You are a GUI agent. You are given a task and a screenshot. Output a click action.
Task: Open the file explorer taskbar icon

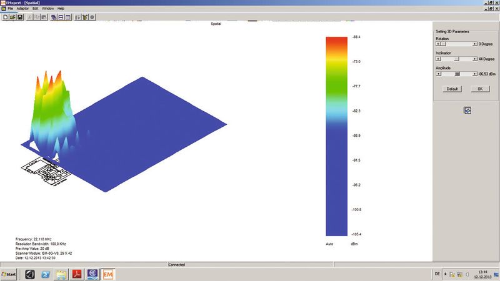(x=61, y=274)
